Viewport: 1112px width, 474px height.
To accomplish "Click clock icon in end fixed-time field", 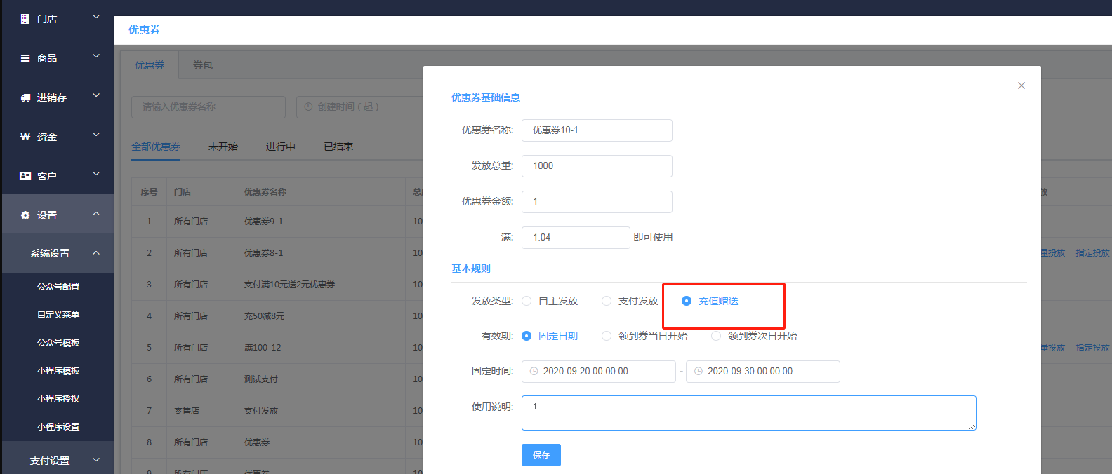I will 698,372.
